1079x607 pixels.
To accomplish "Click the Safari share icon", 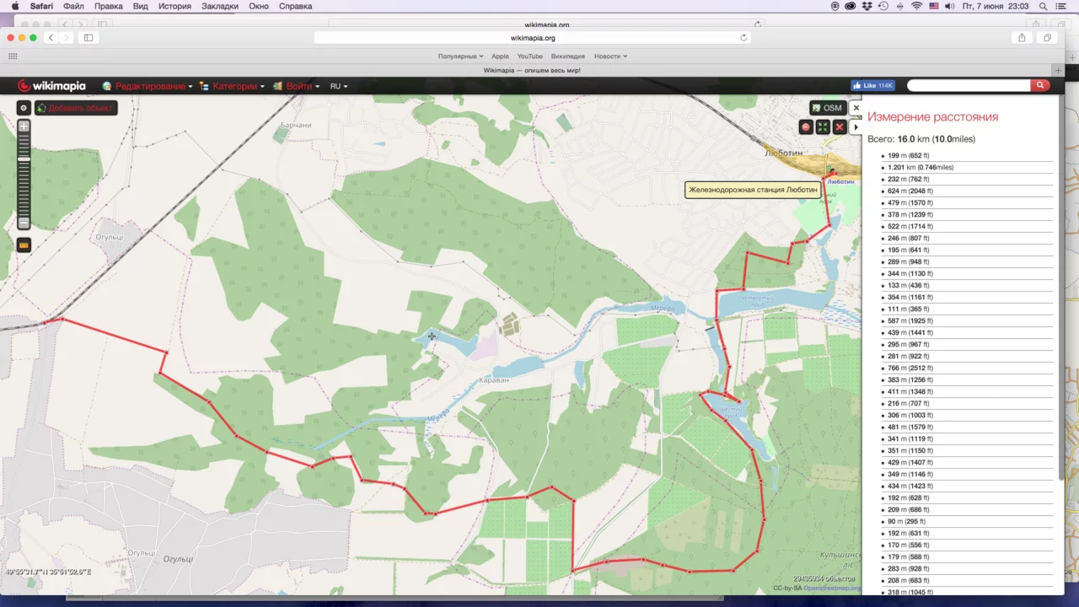I will click(x=1022, y=38).
